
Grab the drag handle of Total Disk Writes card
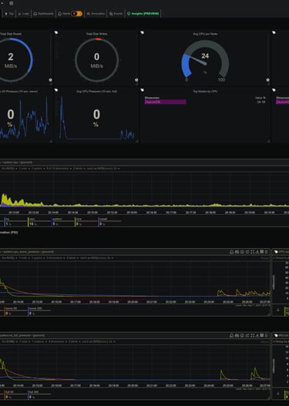pos(56,32)
